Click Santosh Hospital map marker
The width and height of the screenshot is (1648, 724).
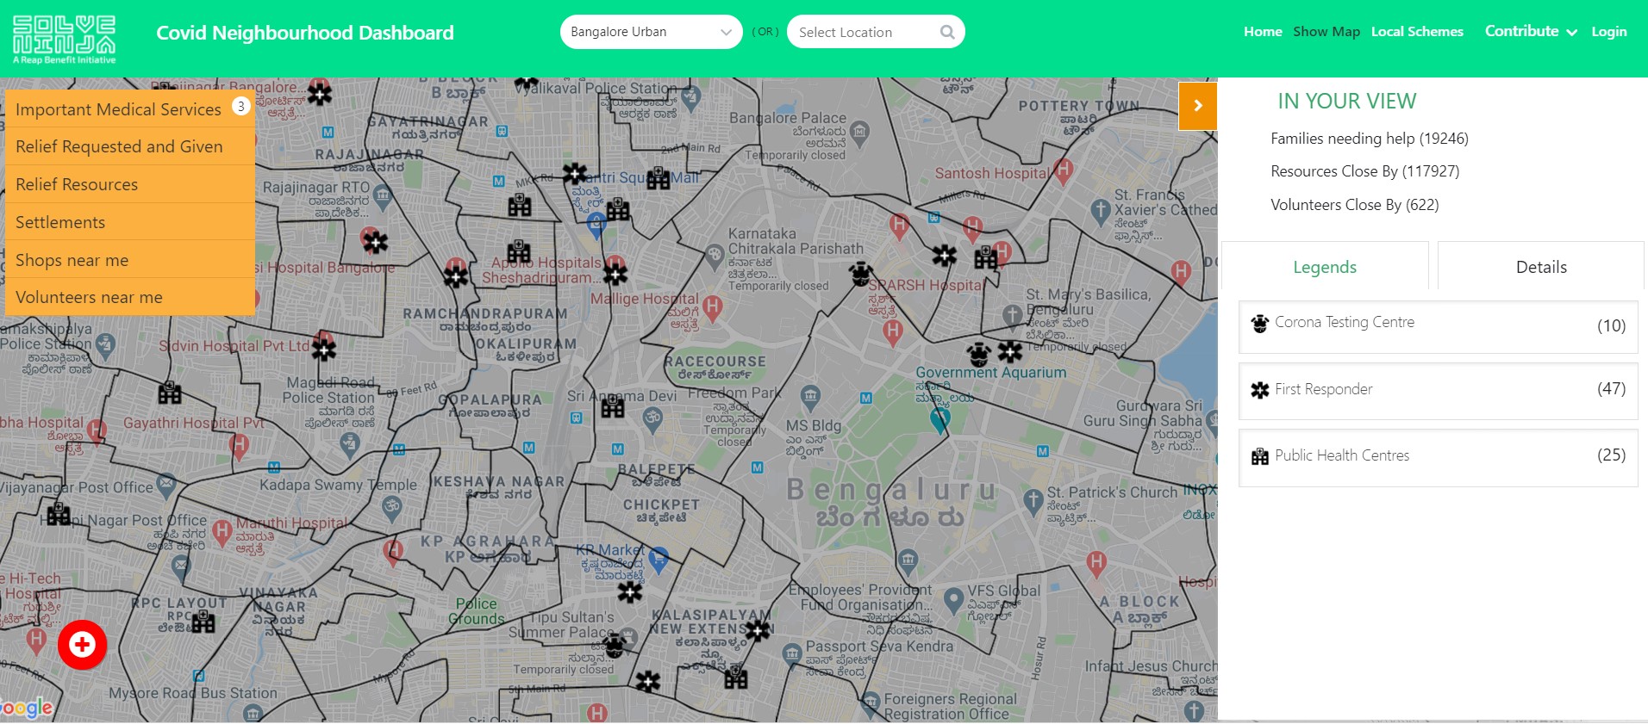[x=1064, y=170]
